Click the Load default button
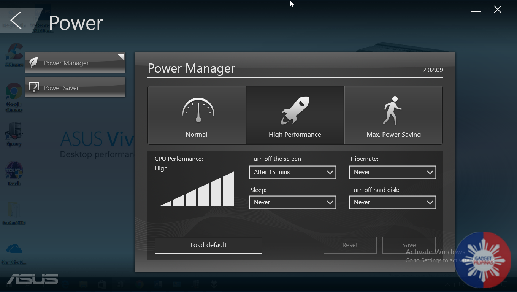The image size is (517, 292). 208,245
